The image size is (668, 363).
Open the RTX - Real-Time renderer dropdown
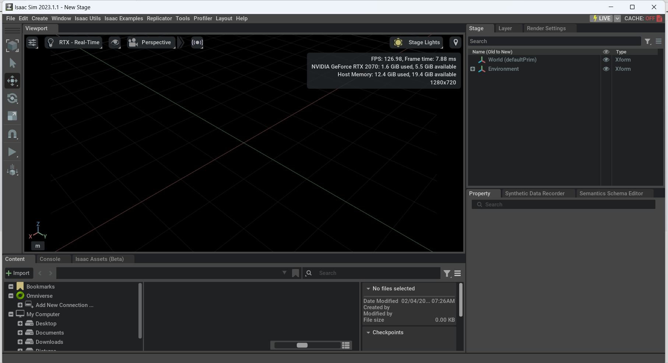(x=74, y=42)
